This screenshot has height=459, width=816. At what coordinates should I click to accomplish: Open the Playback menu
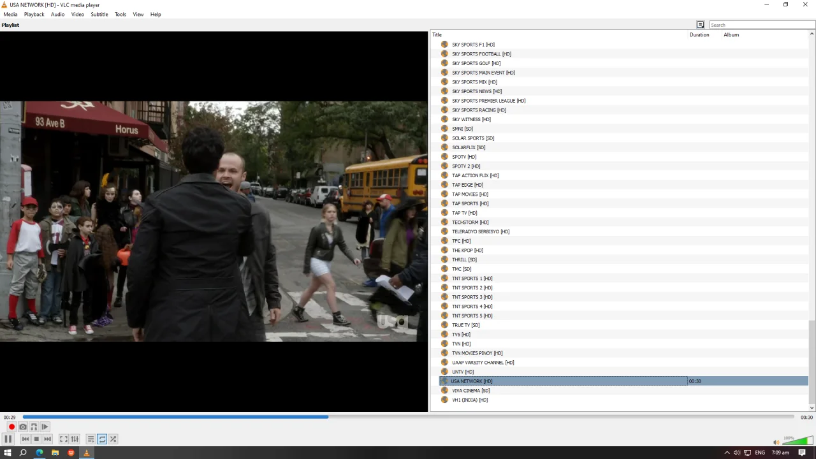34,14
